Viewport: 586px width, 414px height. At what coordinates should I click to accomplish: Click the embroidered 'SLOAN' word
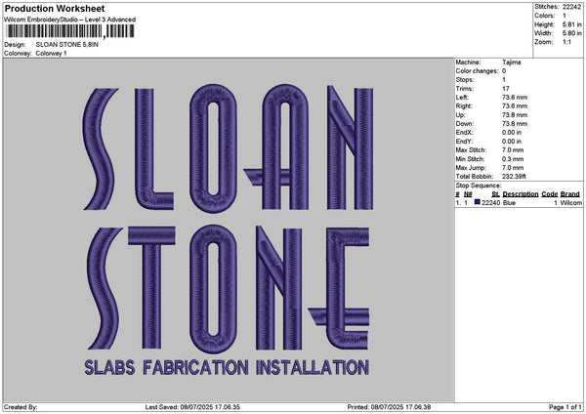tap(228, 147)
